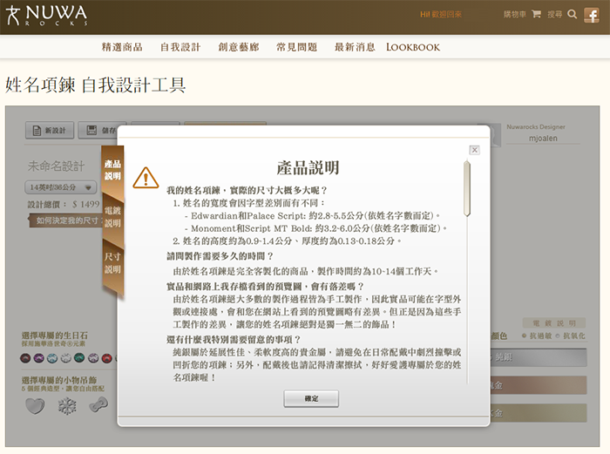This screenshot has width=610, height=454.
Task: Pick the 純銀 silver color swatch
Action: tap(538, 357)
